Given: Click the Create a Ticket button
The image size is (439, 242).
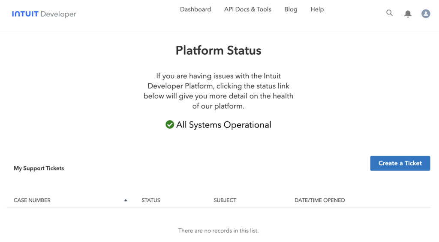Looking at the screenshot, I should pos(400,163).
